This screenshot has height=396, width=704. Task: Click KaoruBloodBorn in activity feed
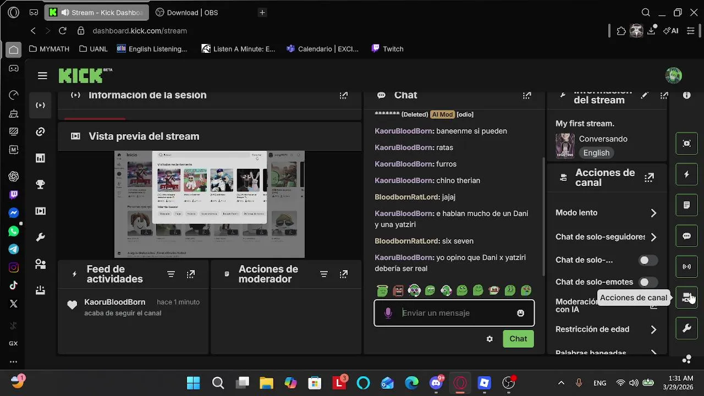[115, 302]
